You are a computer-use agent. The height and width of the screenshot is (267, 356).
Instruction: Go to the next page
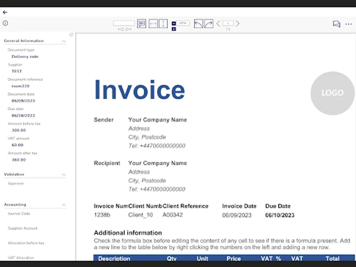(237, 23)
